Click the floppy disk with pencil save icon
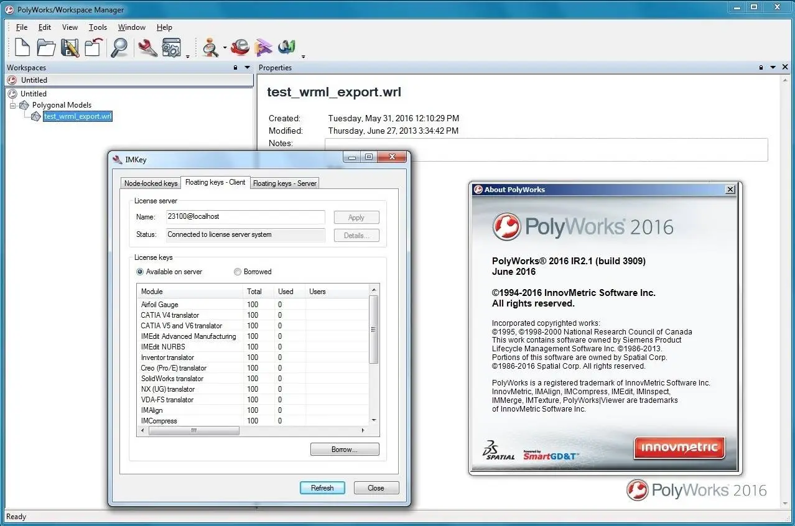 [x=70, y=47]
